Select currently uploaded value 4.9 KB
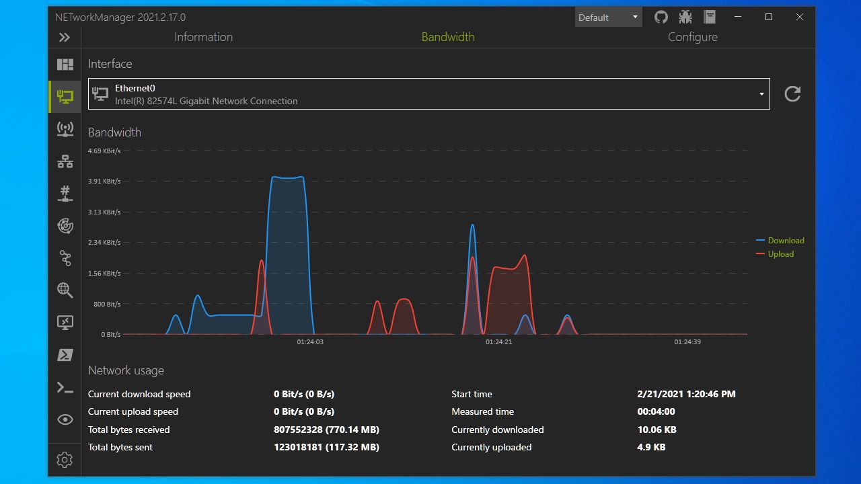 651,447
